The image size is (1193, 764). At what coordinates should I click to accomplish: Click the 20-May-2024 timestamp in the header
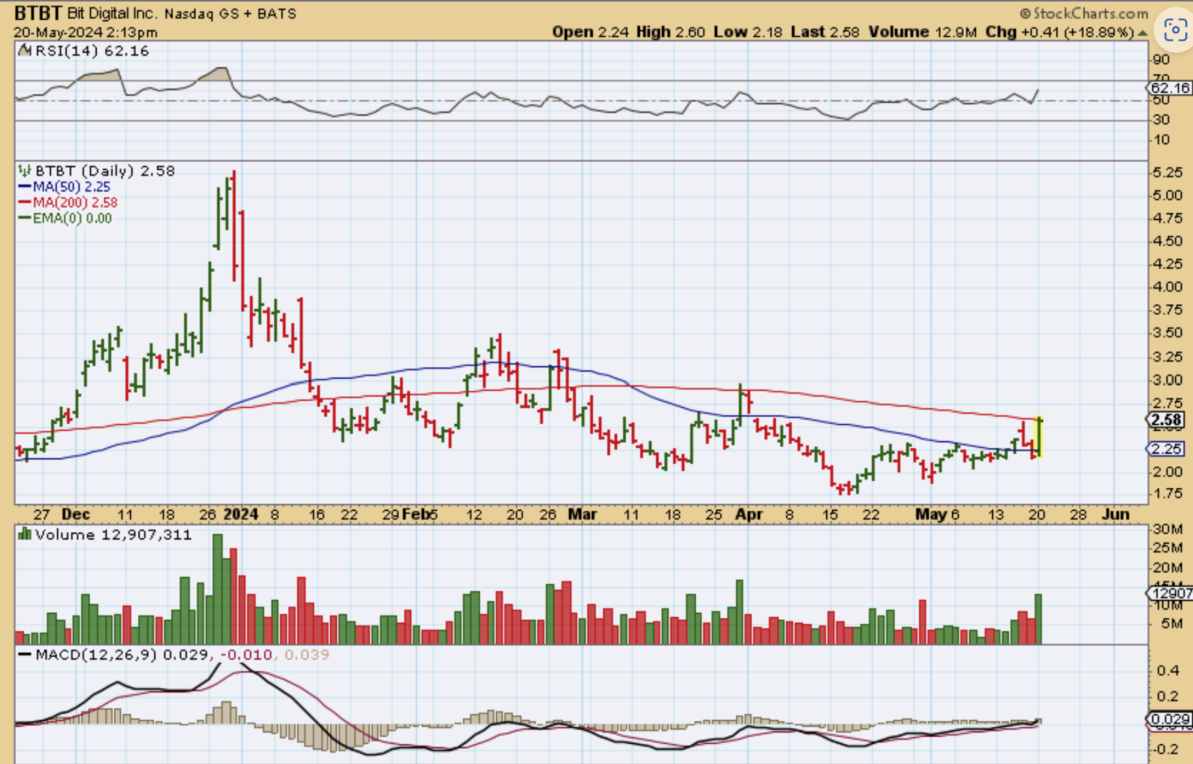85,32
